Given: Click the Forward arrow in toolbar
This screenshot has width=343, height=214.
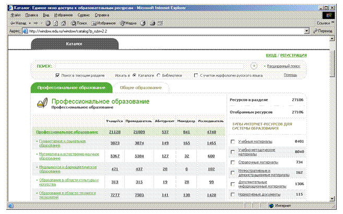Looking at the screenshot, I should tap(36, 23).
